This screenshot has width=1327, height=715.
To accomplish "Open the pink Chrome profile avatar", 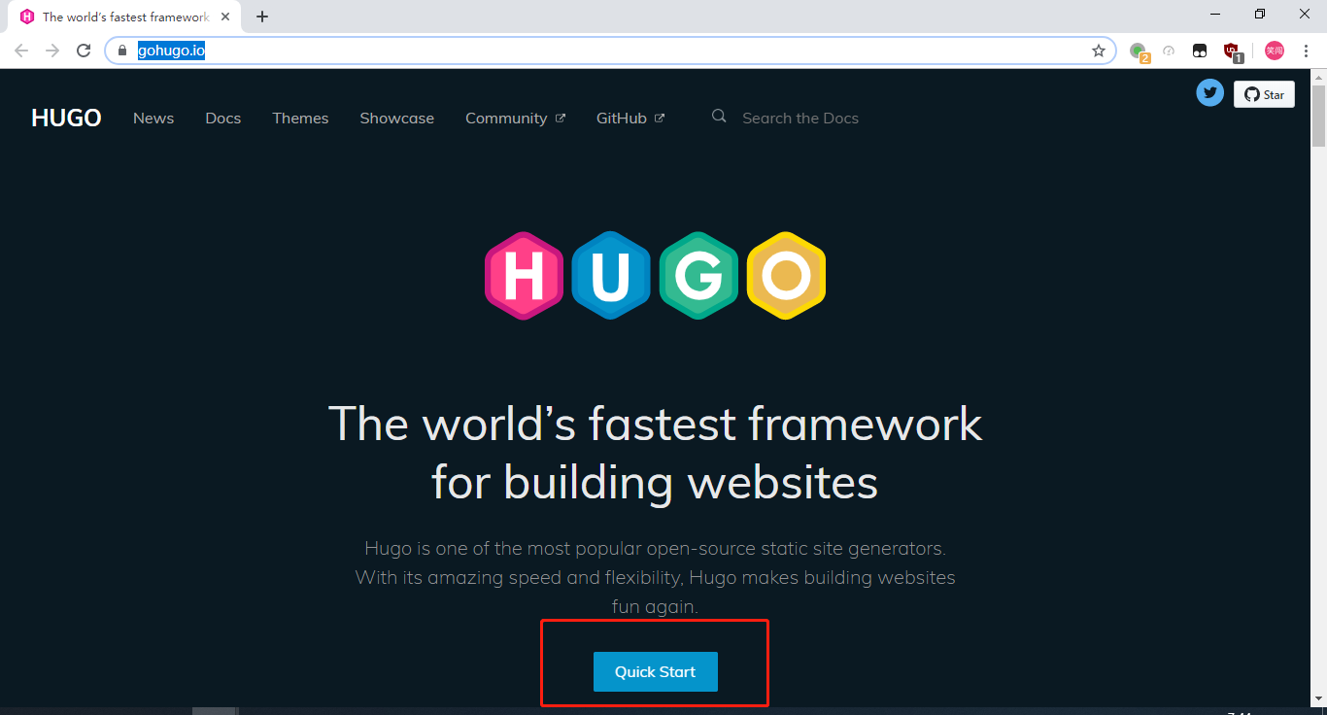I will coord(1275,51).
